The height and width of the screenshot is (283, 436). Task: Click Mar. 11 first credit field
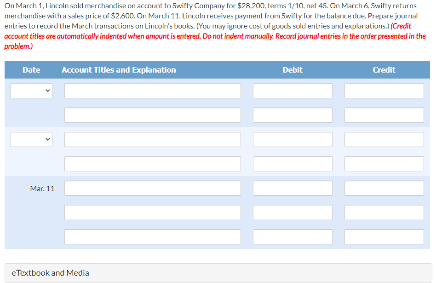tap(384, 188)
